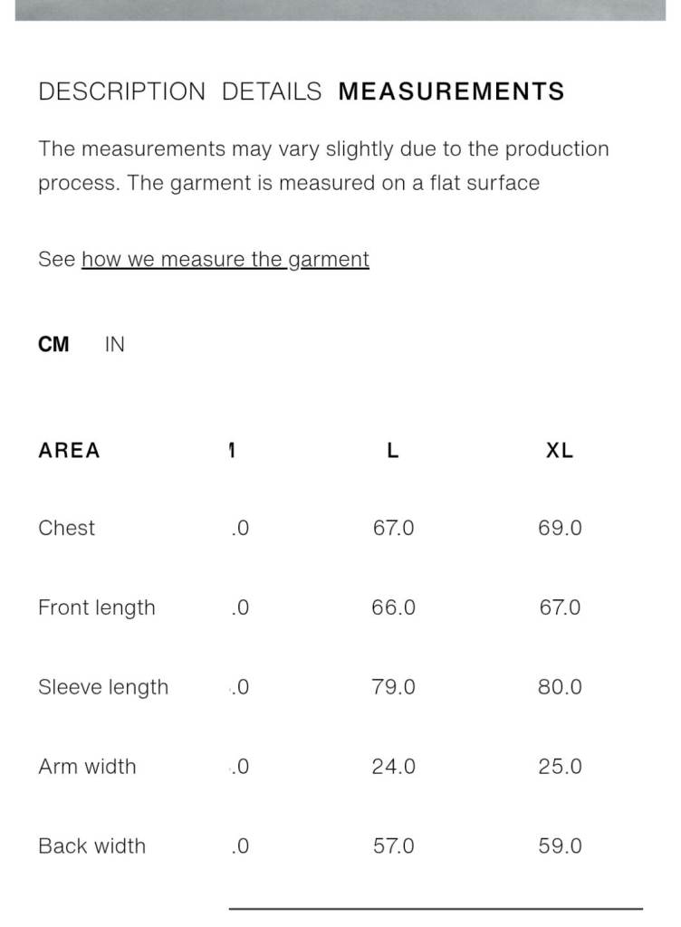Tap the product image strip at top
The width and height of the screenshot is (681, 927).
coord(340,9)
